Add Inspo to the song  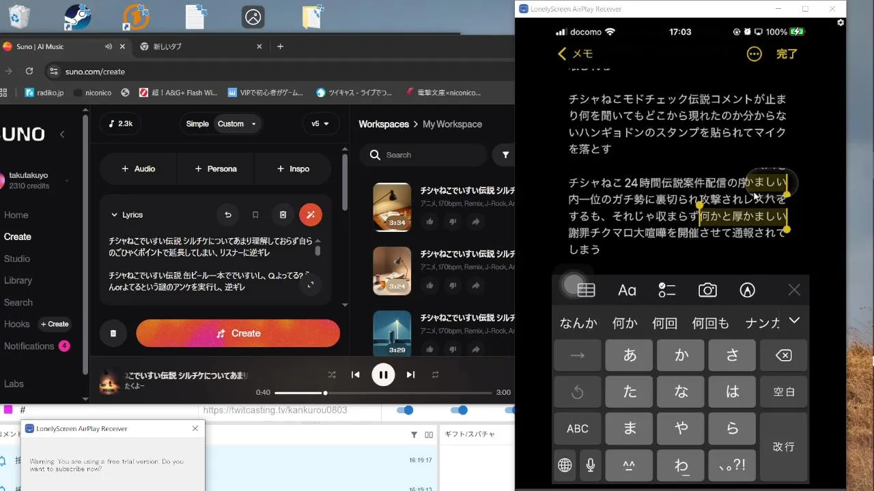pyautogui.click(x=293, y=168)
